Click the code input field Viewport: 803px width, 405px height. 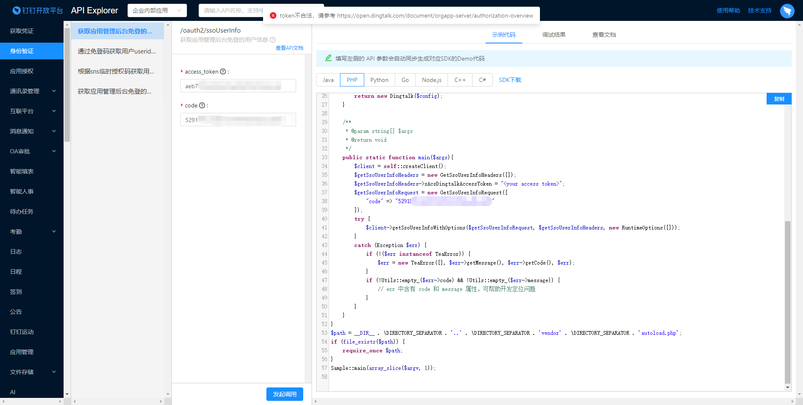238,120
